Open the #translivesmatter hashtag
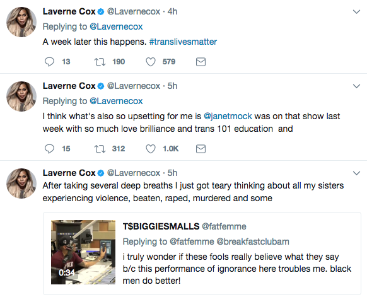 point(183,42)
